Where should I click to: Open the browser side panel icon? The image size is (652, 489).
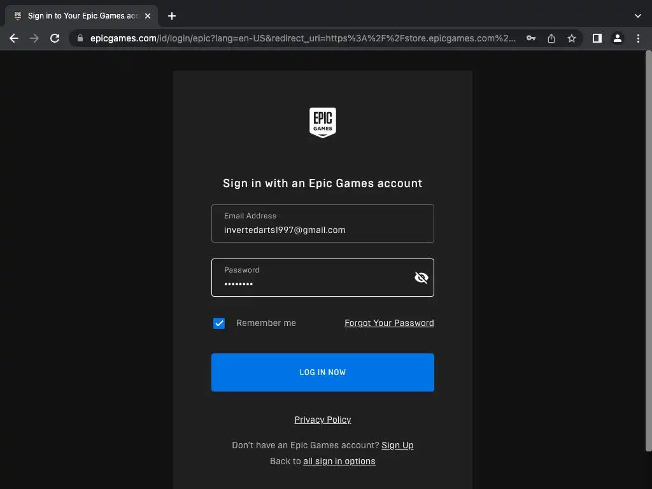(x=597, y=38)
